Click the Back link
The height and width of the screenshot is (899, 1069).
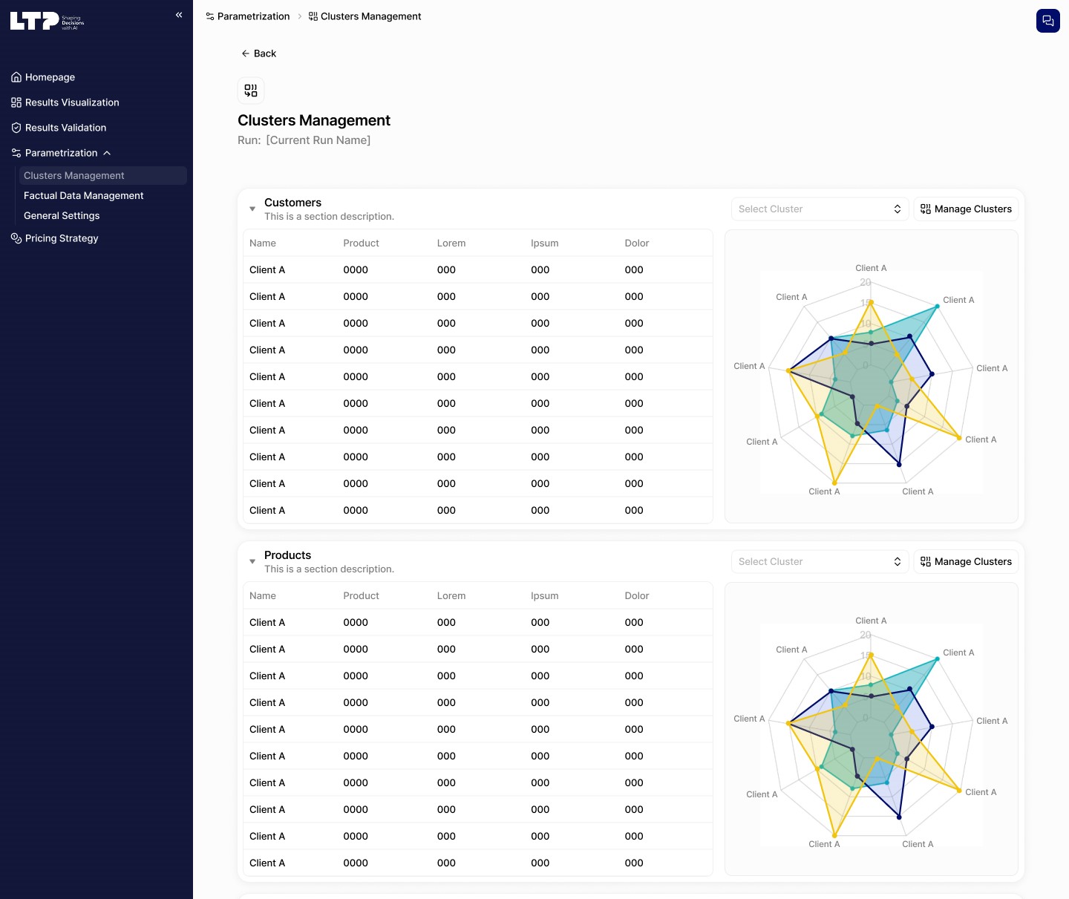258,53
